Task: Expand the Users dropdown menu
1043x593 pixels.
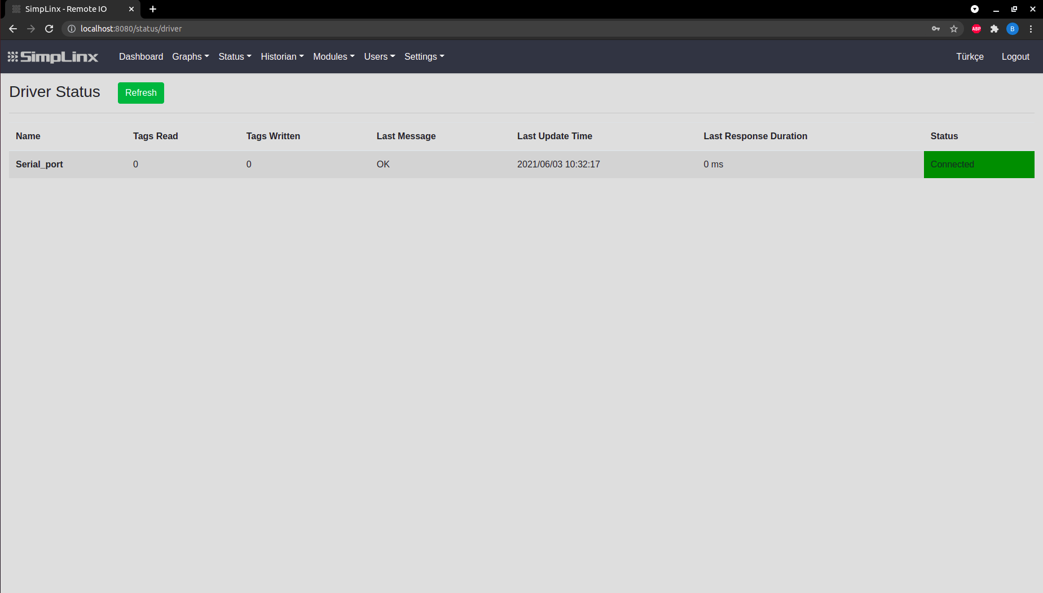Action: [380, 57]
